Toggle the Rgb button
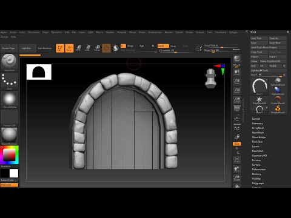291x218 pixels. [x=141, y=46]
